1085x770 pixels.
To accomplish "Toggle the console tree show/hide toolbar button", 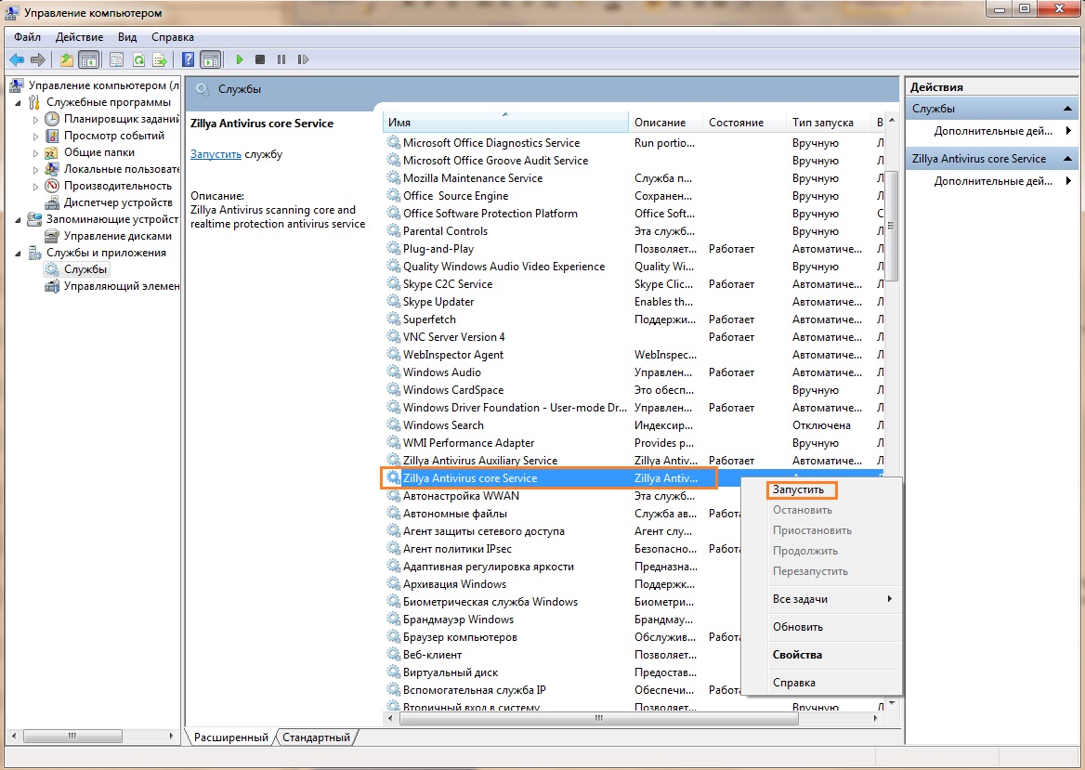I will point(88,59).
